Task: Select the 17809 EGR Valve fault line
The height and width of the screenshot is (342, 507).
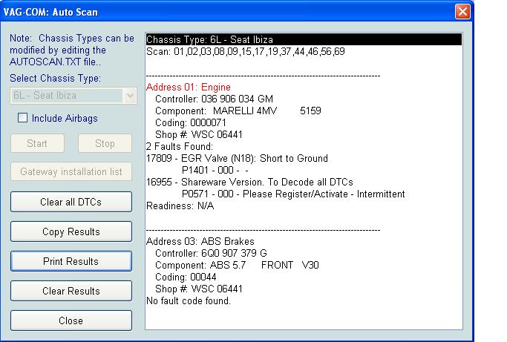Action: 237,159
